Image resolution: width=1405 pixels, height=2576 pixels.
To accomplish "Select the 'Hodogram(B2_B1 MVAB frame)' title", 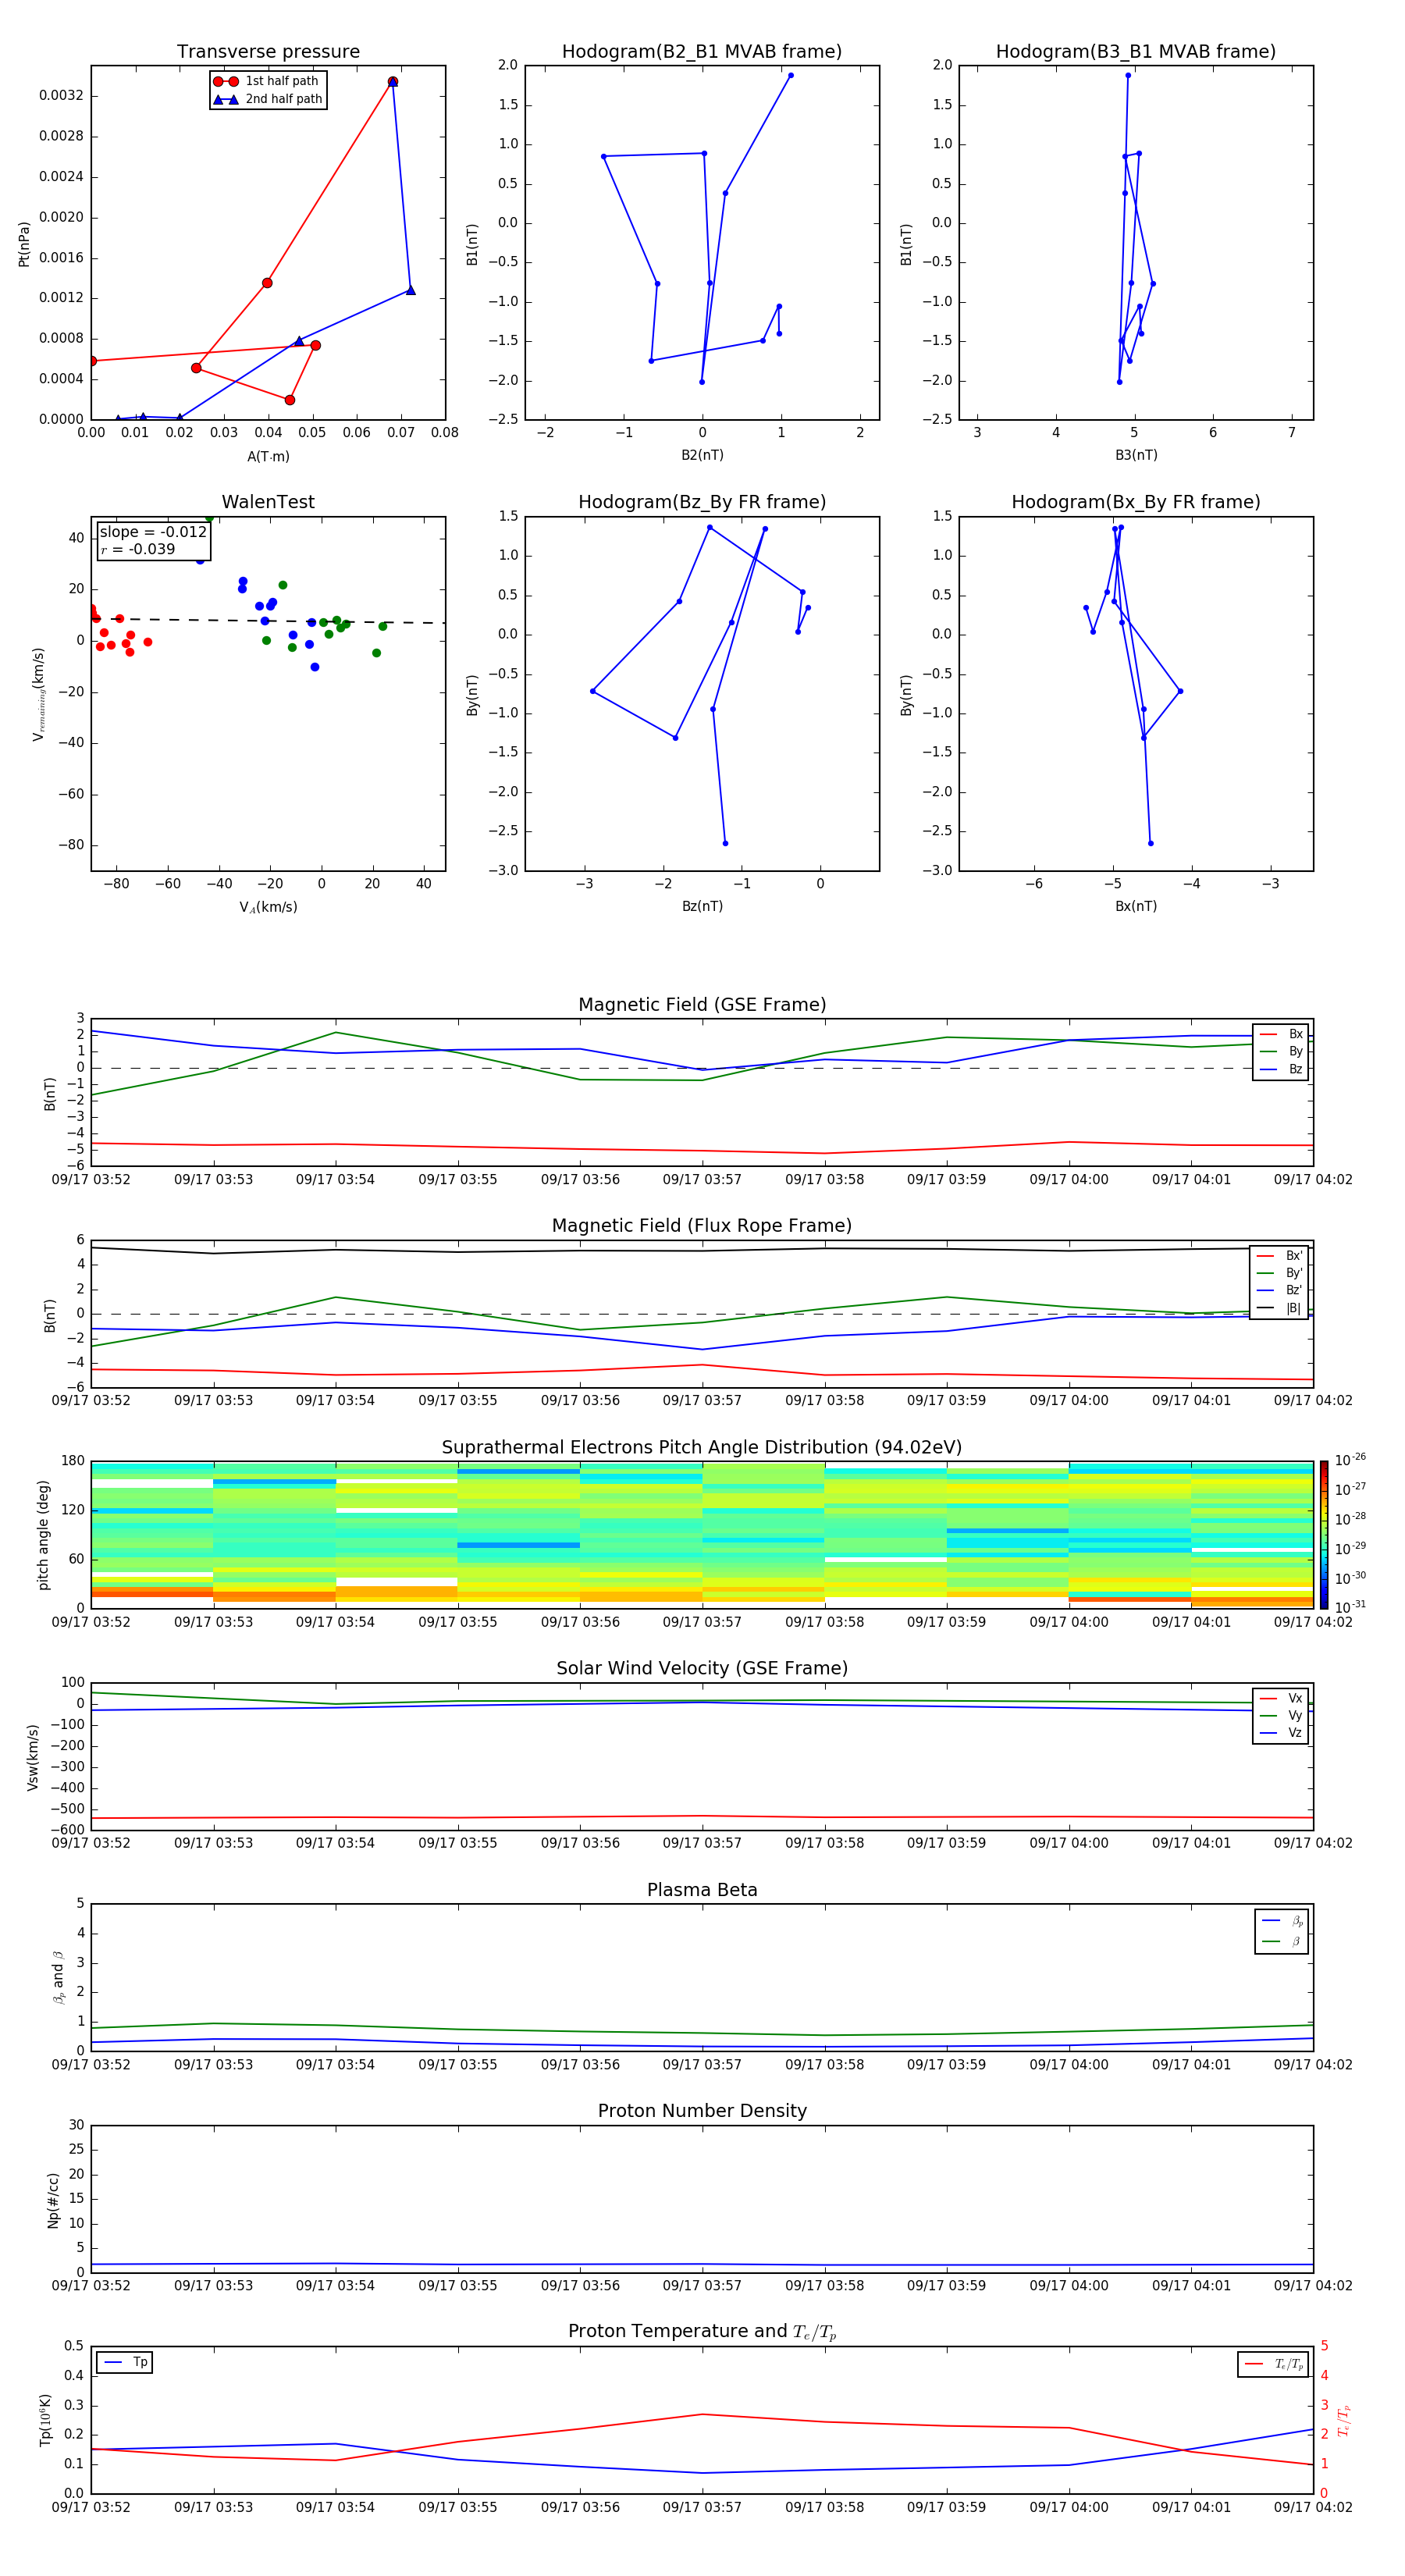I will [702, 51].
